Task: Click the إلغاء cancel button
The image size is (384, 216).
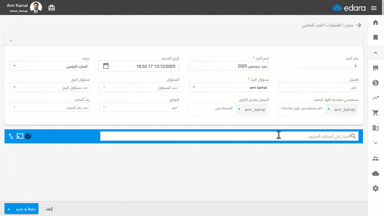Action: click(49, 209)
